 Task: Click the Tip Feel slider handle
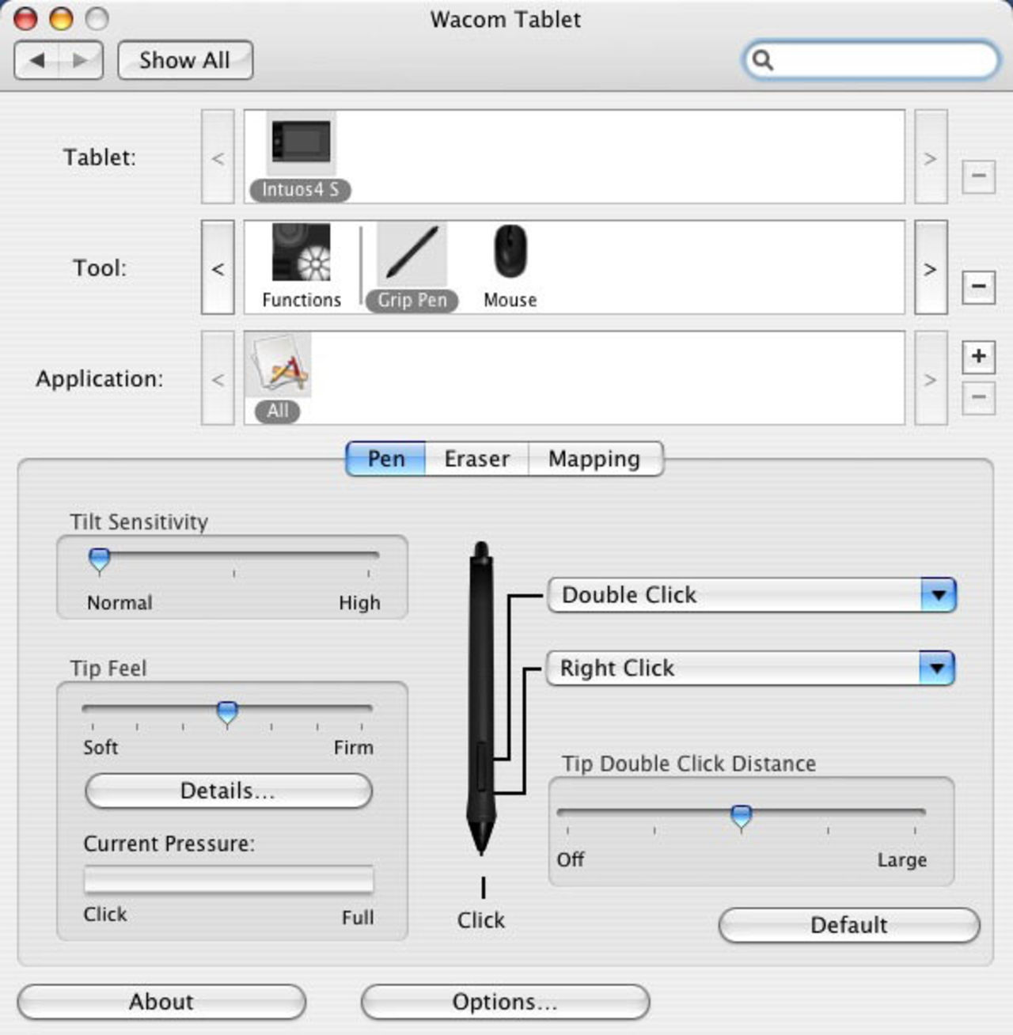227,713
